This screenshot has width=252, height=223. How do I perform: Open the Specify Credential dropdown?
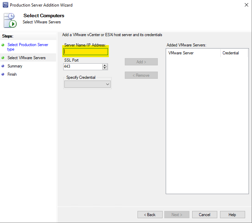point(87,84)
